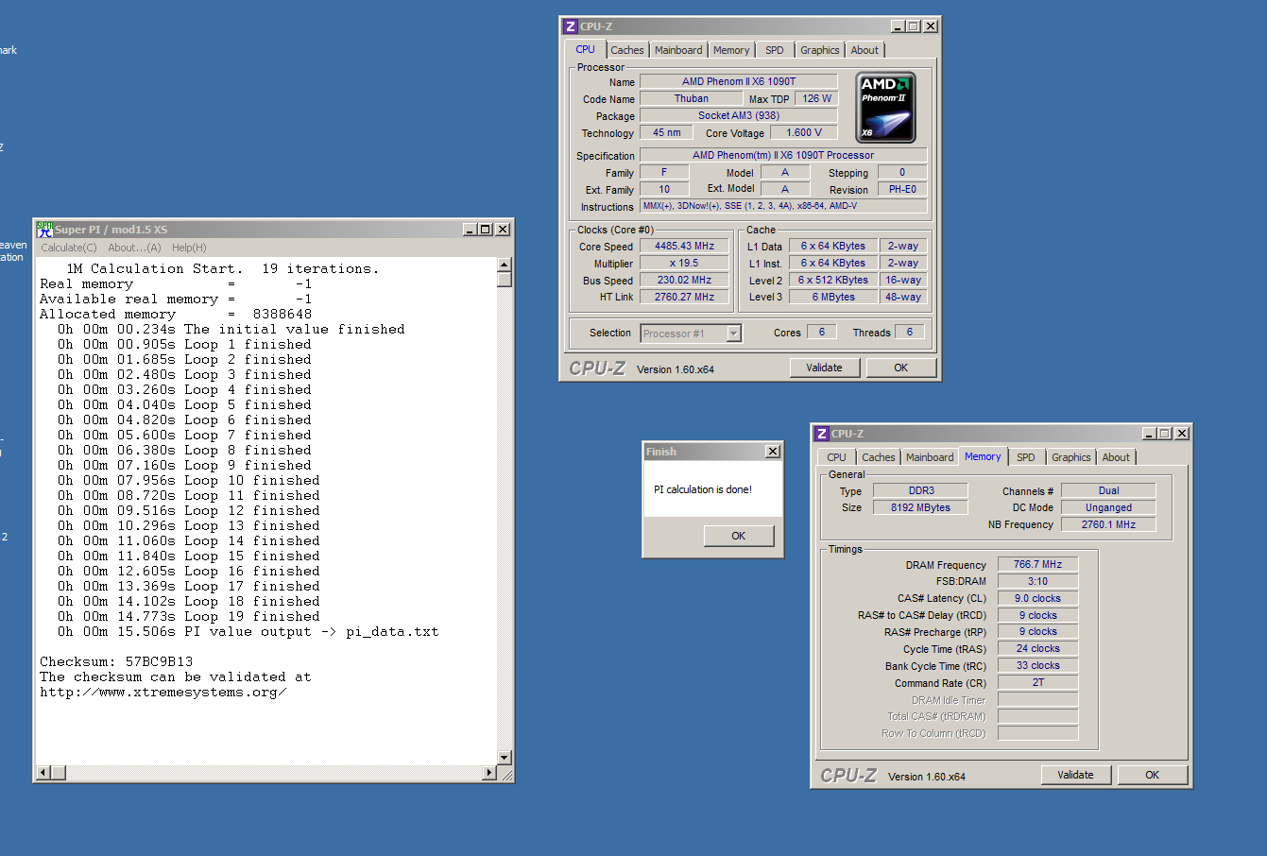Open the Calculate(C) menu in Super PI
This screenshot has width=1267, height=856.
[x=68, y=248]
